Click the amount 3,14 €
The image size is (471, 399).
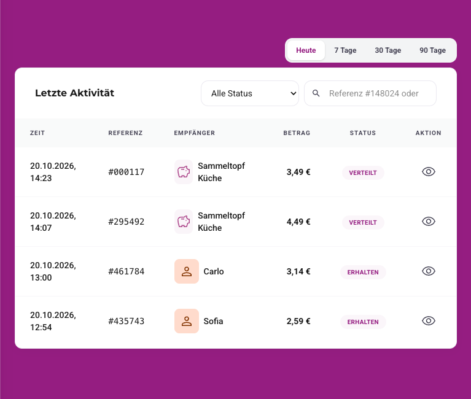pyautogui.click(x=298, y=272)
